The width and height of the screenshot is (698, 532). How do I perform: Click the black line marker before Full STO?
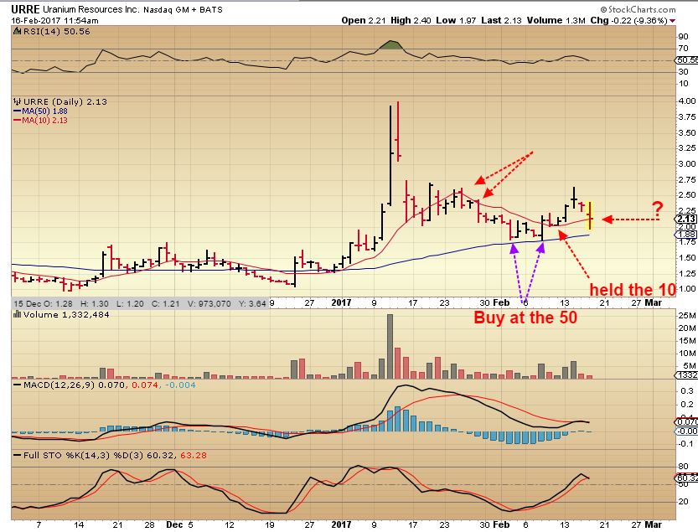coord(18,456)
